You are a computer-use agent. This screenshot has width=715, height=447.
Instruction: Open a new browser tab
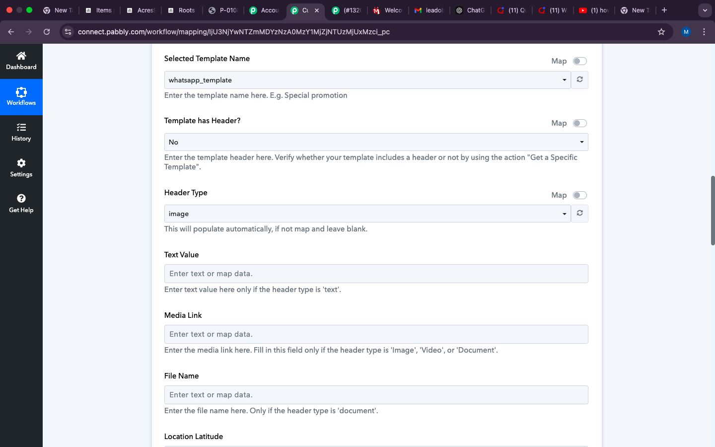pos(664,10)
